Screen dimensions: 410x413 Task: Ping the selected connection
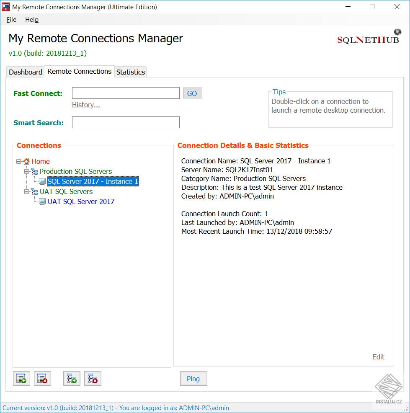193,379
